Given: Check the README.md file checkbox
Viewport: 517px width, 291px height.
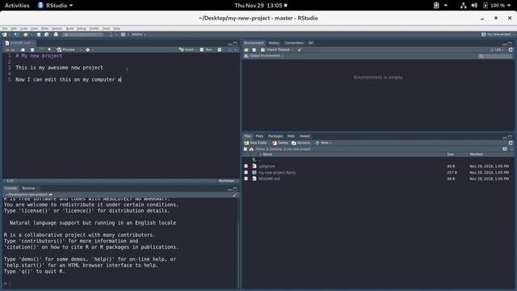Looking at the screenshot, I should point(246,179).
